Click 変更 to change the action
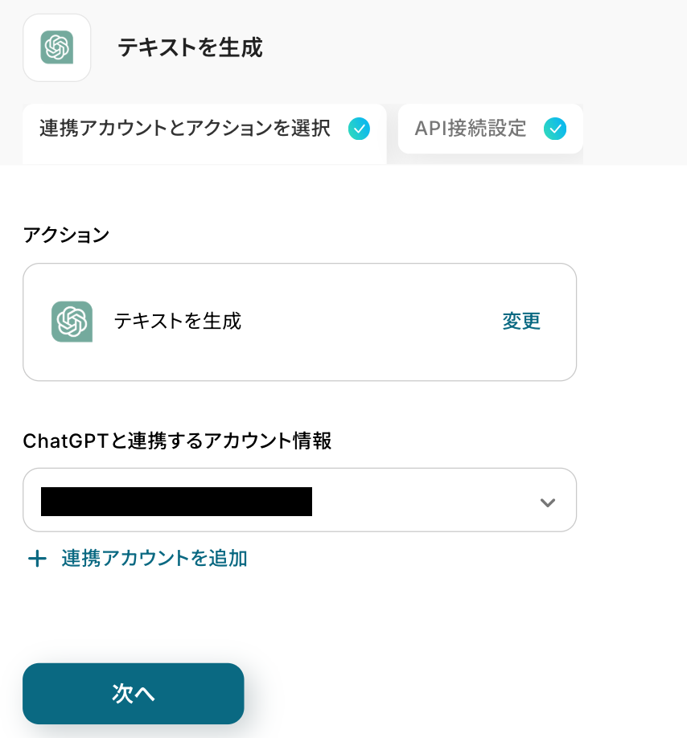Viewport: 687px width, 738px height. [521, 322]
